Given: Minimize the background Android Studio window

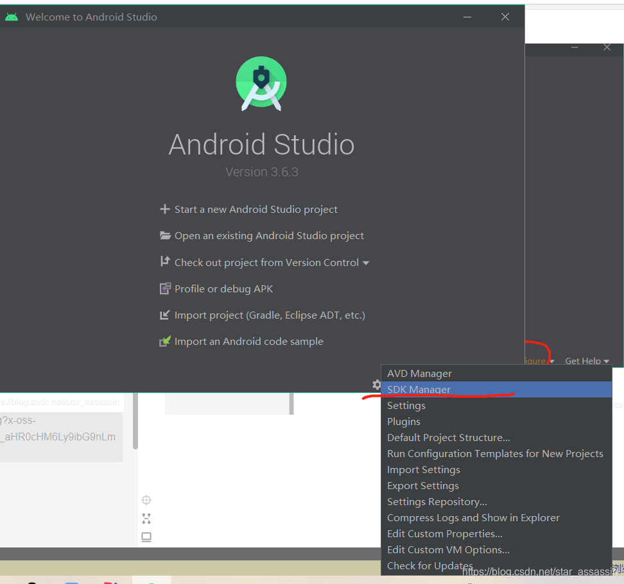Looking at the screenshot, I should click(575, 47).
